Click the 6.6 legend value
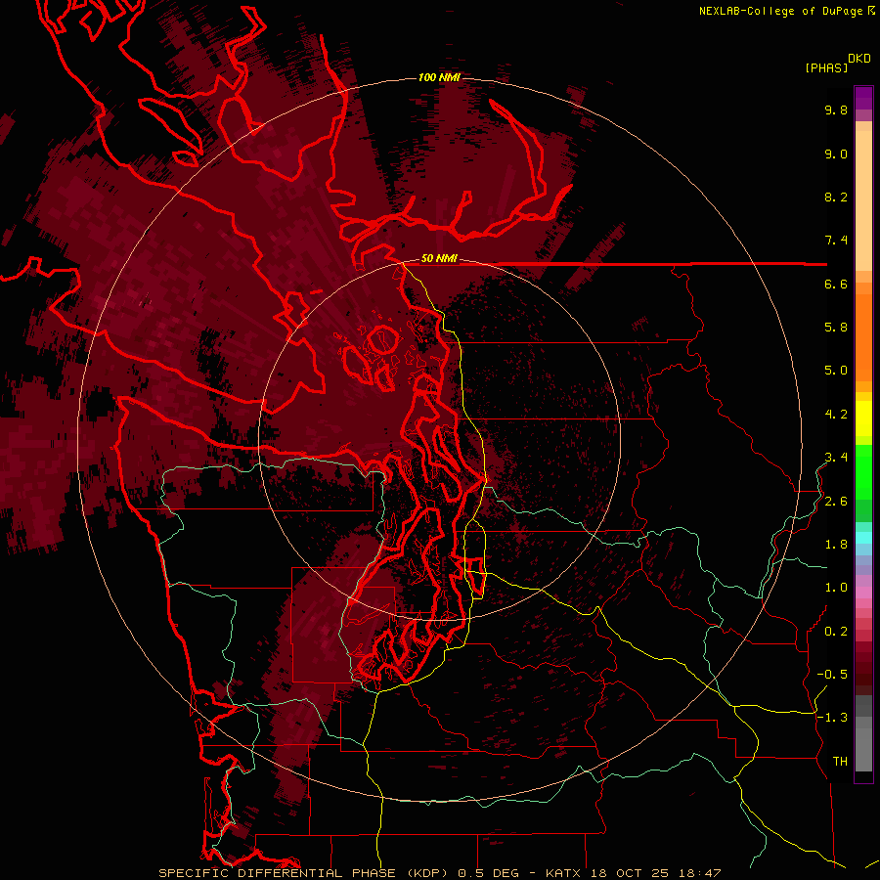This screenshot has width=880, height=880. [836, 284]
